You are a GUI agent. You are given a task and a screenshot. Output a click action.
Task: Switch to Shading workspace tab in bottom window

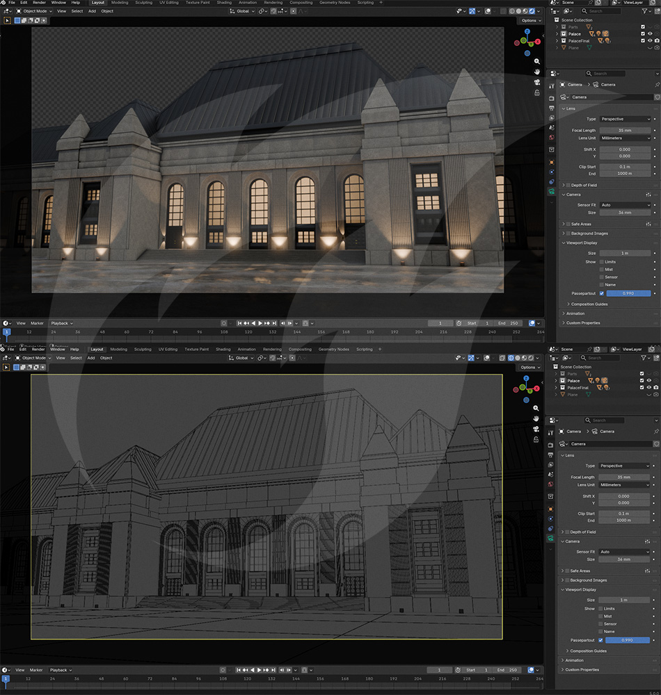coord(223,350)
